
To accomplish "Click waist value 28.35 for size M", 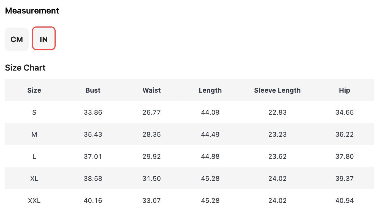I will tap(151, 135).
